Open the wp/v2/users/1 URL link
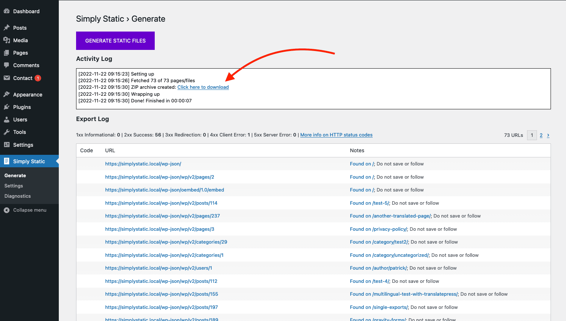Image resolution: width=566 pixels, height=321 pixels. click(158, 268)
